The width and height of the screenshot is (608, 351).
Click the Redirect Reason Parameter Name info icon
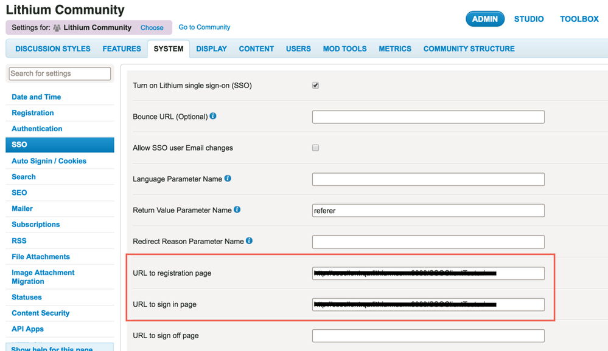[x=250, y=240]
